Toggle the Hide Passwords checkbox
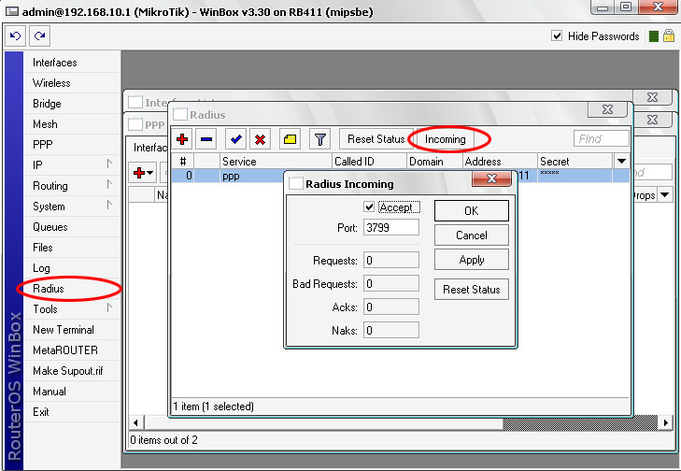The width and height of the screenshot is (681, 471). coord(557,36)
